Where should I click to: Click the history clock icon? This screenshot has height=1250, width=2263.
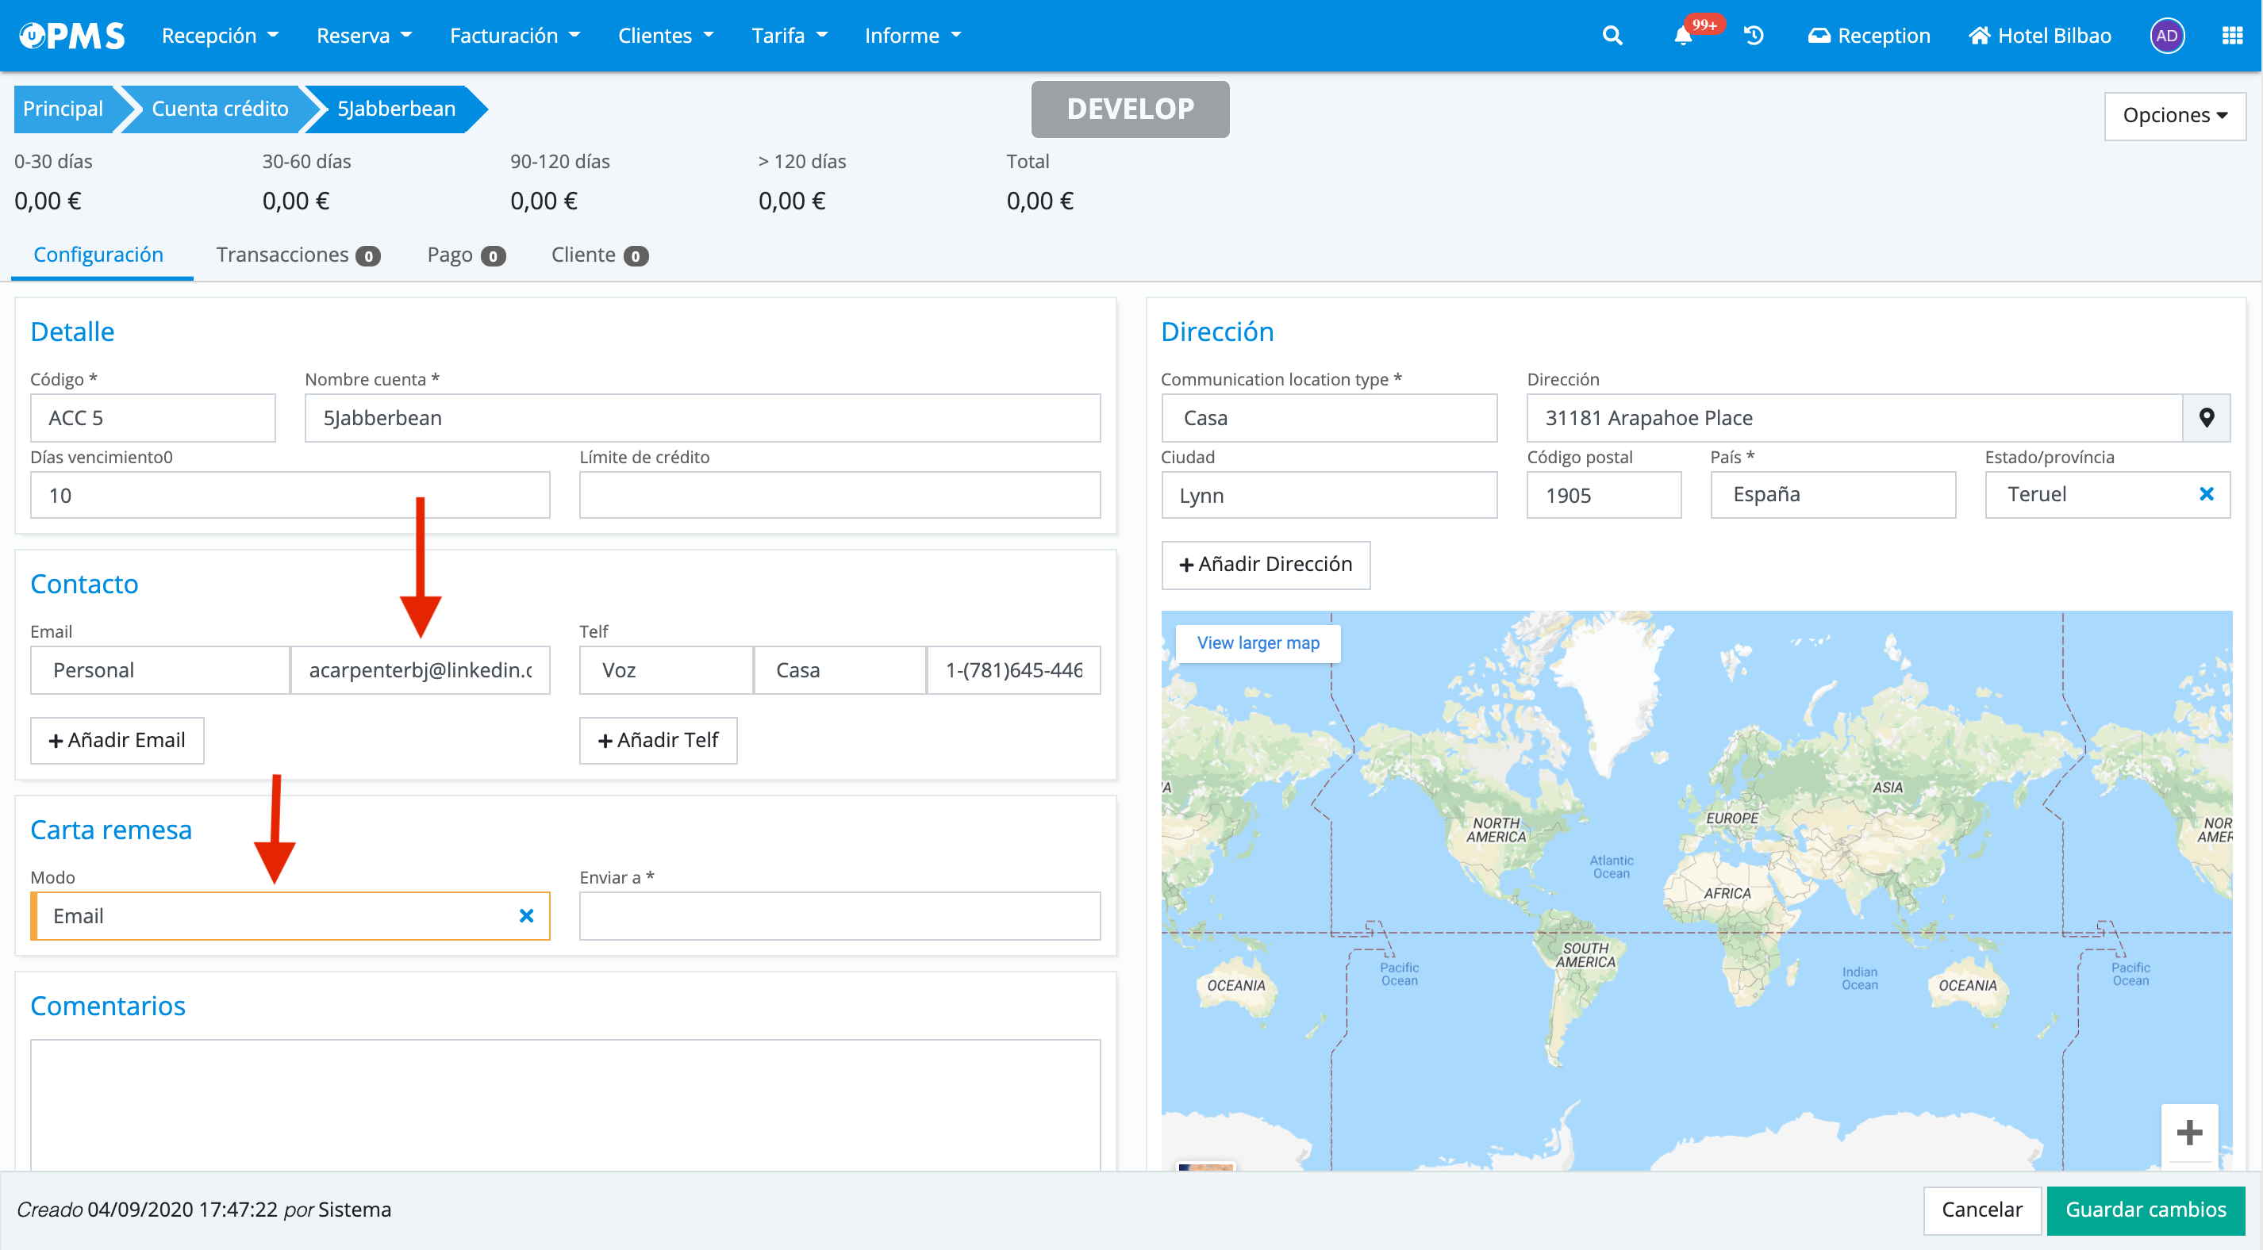tap(1754, 35)
